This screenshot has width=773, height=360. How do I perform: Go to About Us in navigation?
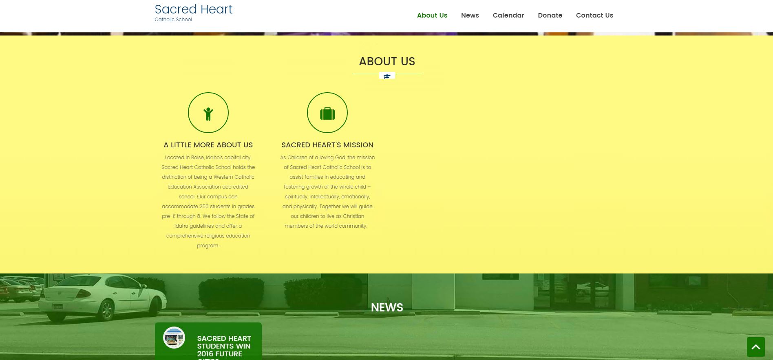coord(432,16)
